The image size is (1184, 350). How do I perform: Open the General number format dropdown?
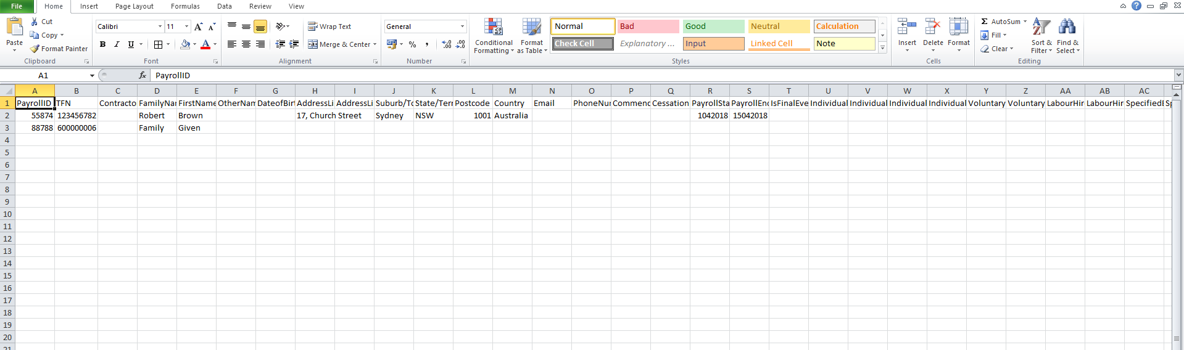click(462, 26)
